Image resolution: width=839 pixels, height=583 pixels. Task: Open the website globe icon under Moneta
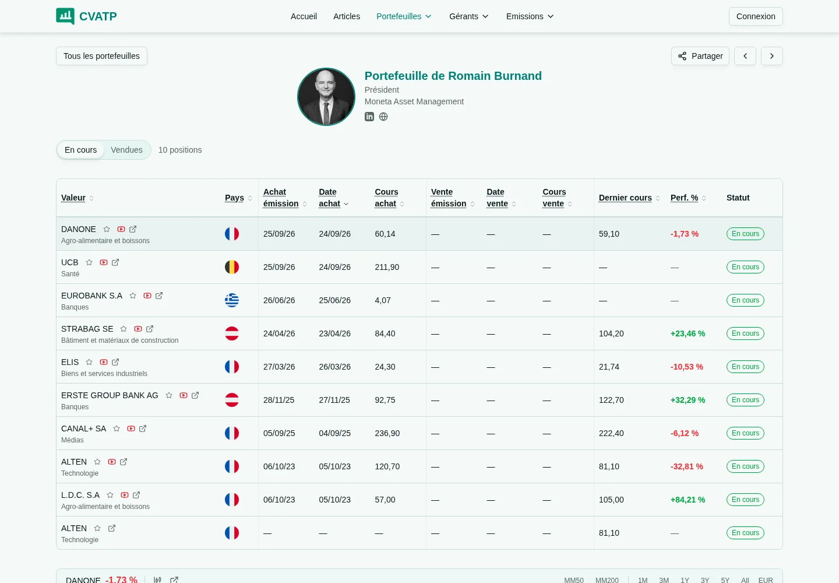click(383, 117)
